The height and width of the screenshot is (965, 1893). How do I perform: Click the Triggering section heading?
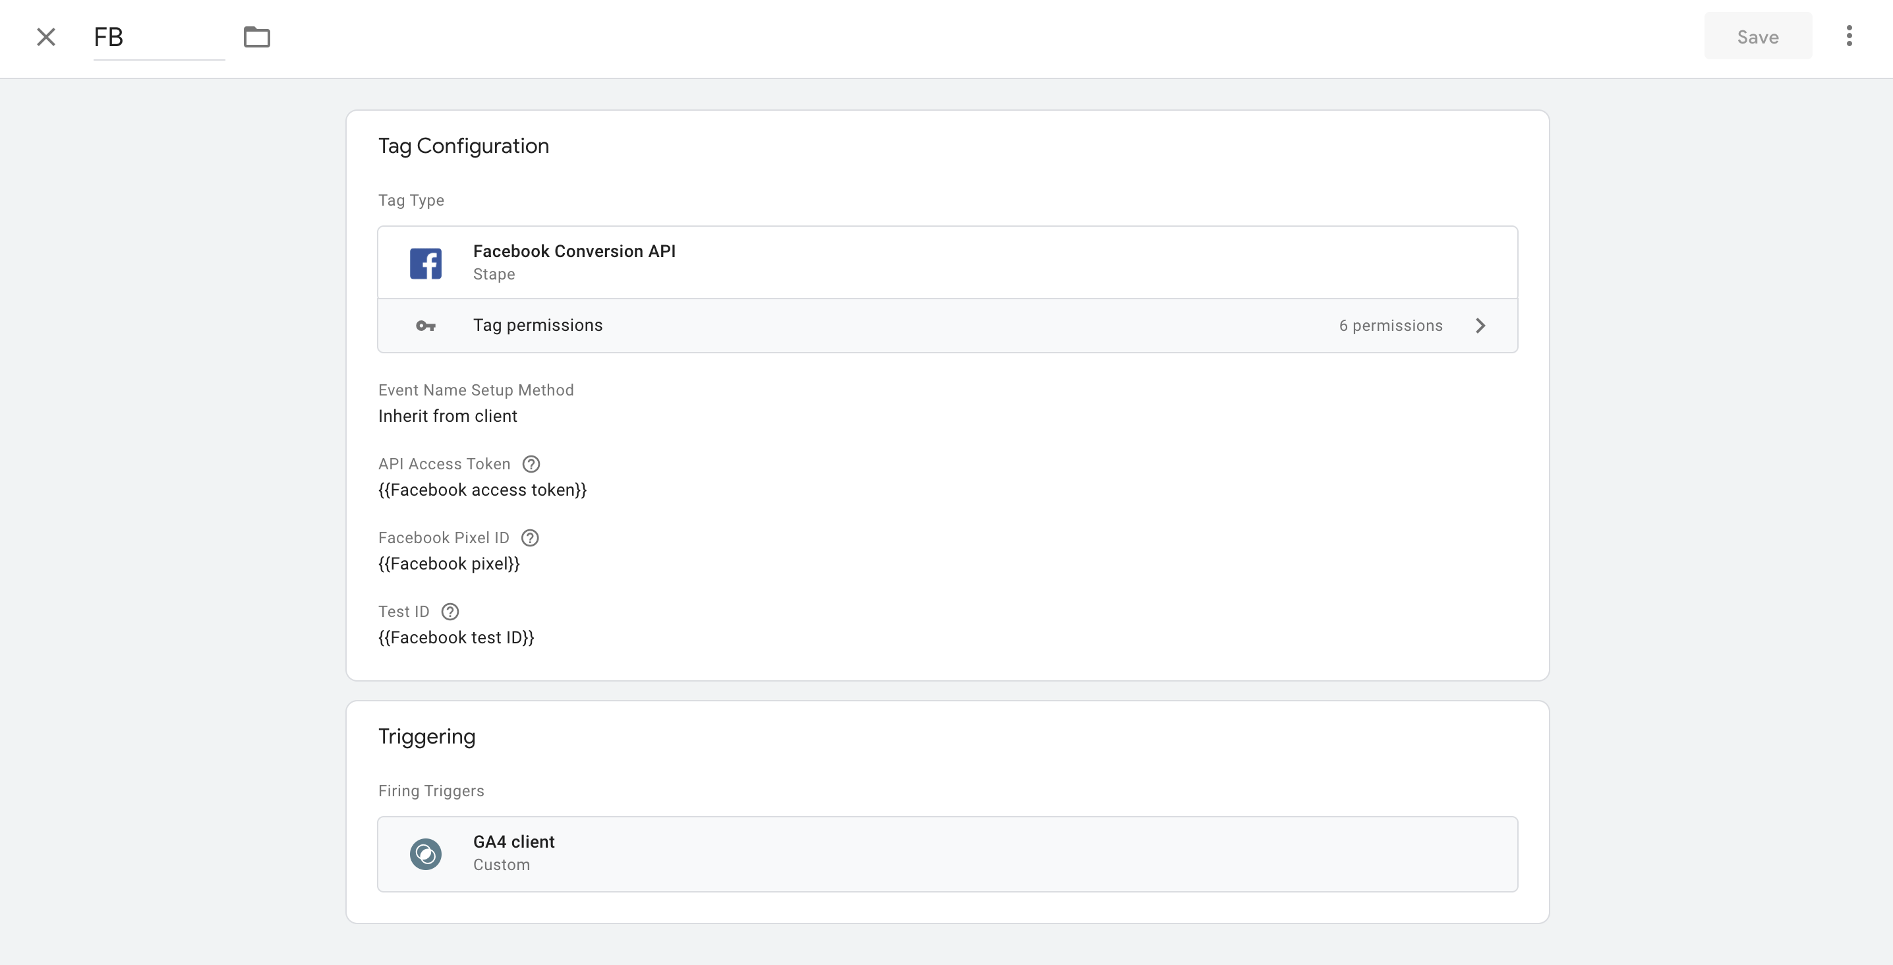tap(427, 736)
